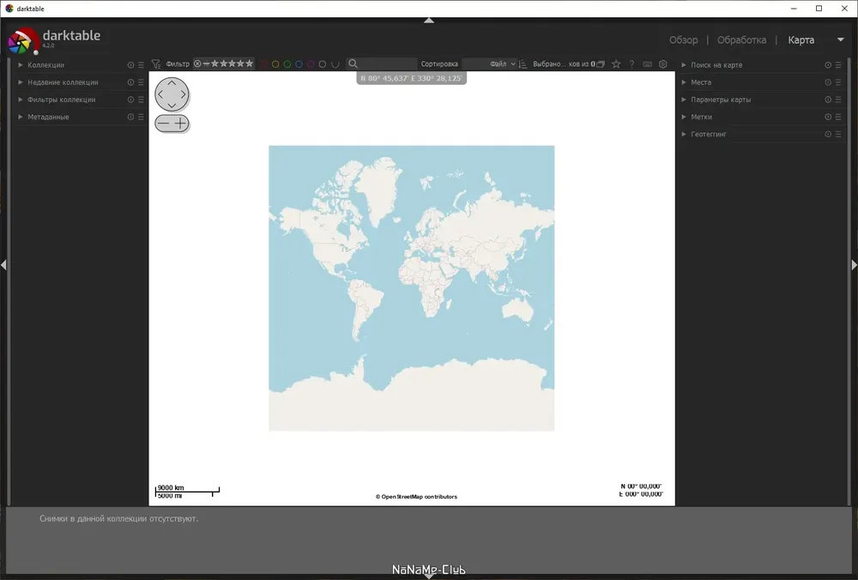The image size is (858, 580).
Task: Filter by green color label
Action: pos(287,64)
